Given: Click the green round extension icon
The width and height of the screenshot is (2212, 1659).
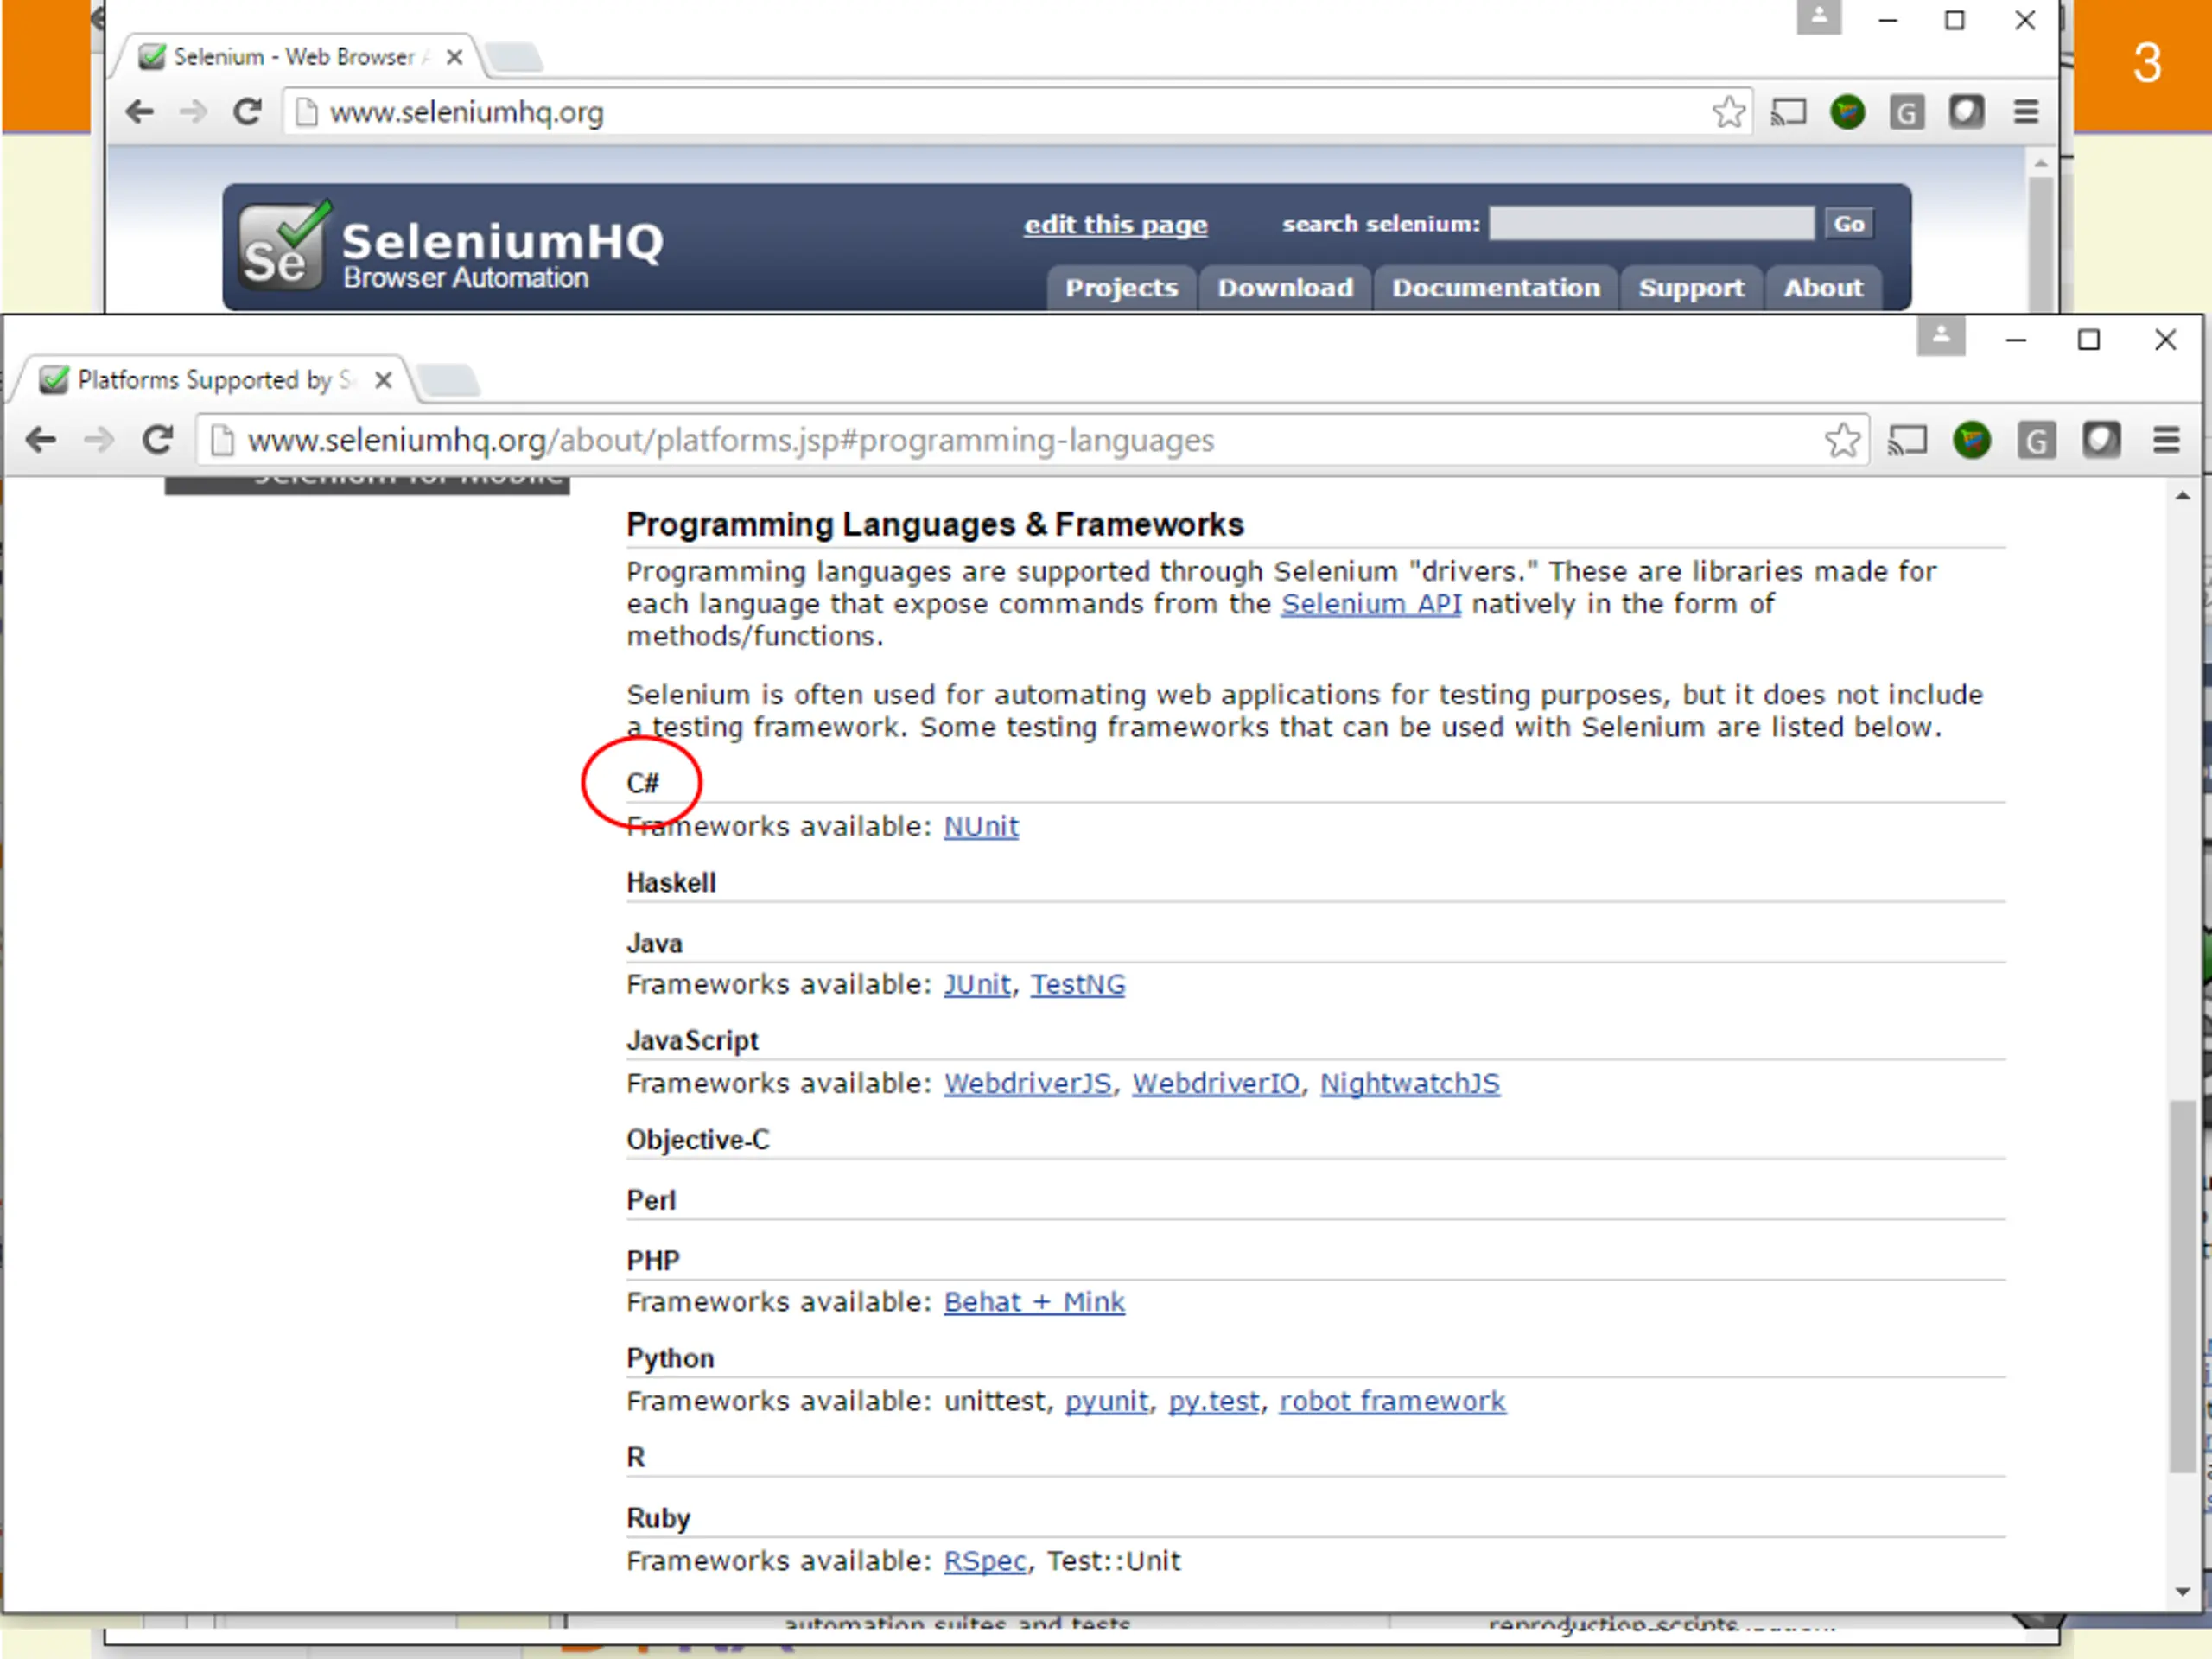Looking at the screenshot, I should pyautogui.click(x=1972, y=440).
